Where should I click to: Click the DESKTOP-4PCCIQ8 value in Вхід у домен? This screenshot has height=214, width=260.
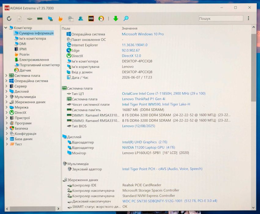pyautogui.click(x=137, y=72)
